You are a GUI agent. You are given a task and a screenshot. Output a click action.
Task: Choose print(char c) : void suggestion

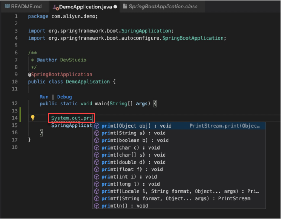point(179,148)
